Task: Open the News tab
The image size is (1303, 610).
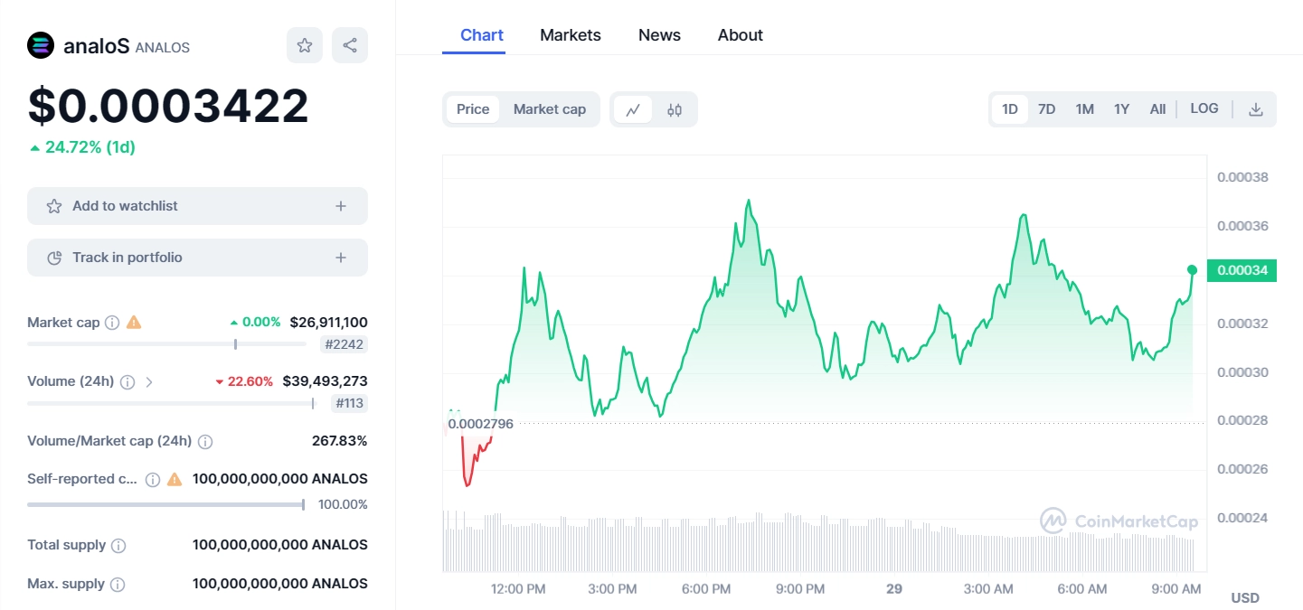Action: coord(659,34)
